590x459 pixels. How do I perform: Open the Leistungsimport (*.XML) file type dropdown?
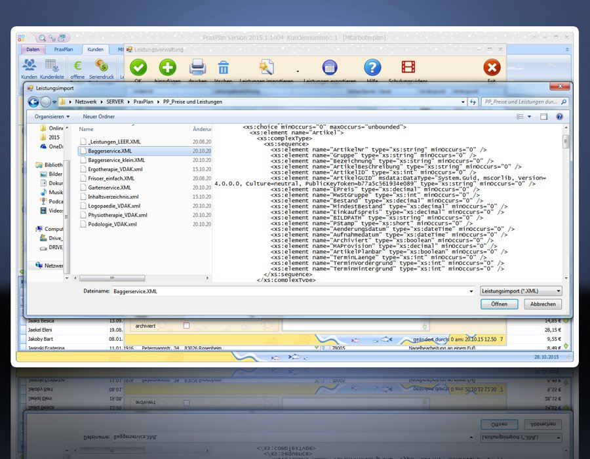point(521,291)
